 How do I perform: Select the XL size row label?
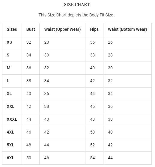(x=9, y=94)
